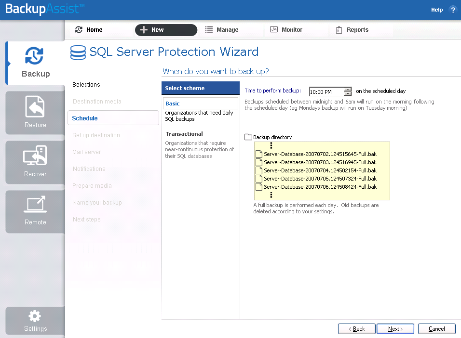The width and height of the screenshot is (461, 338).
Task: Click the Next button
Action: 395,329
